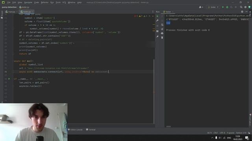Go to previous highlighted problem arrow

point(150,16)
